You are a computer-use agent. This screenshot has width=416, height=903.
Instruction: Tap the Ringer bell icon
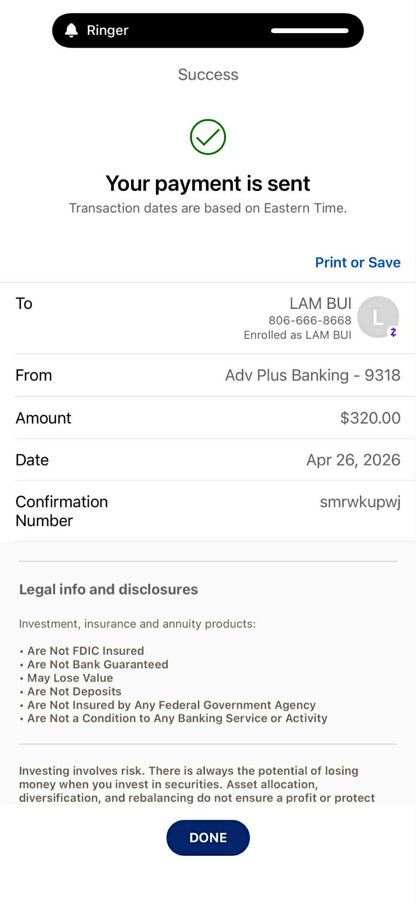point(72,30)
